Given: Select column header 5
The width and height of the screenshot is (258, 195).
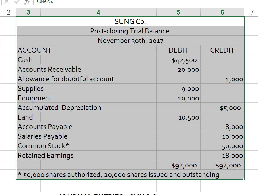Looking at the screenshot, I should click(178, 12).
